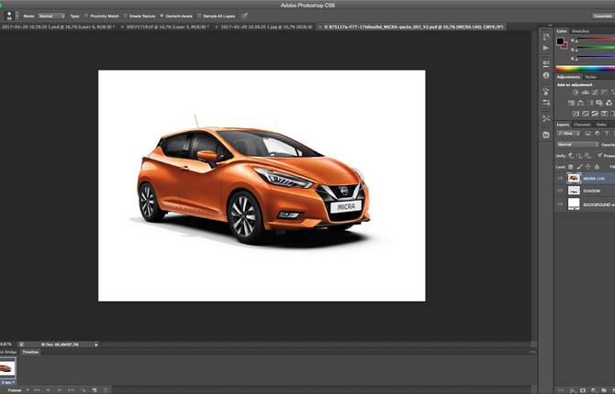615x394 pixels.
Task: Duplicate selected frame in timeline
Action: point(95,390)
